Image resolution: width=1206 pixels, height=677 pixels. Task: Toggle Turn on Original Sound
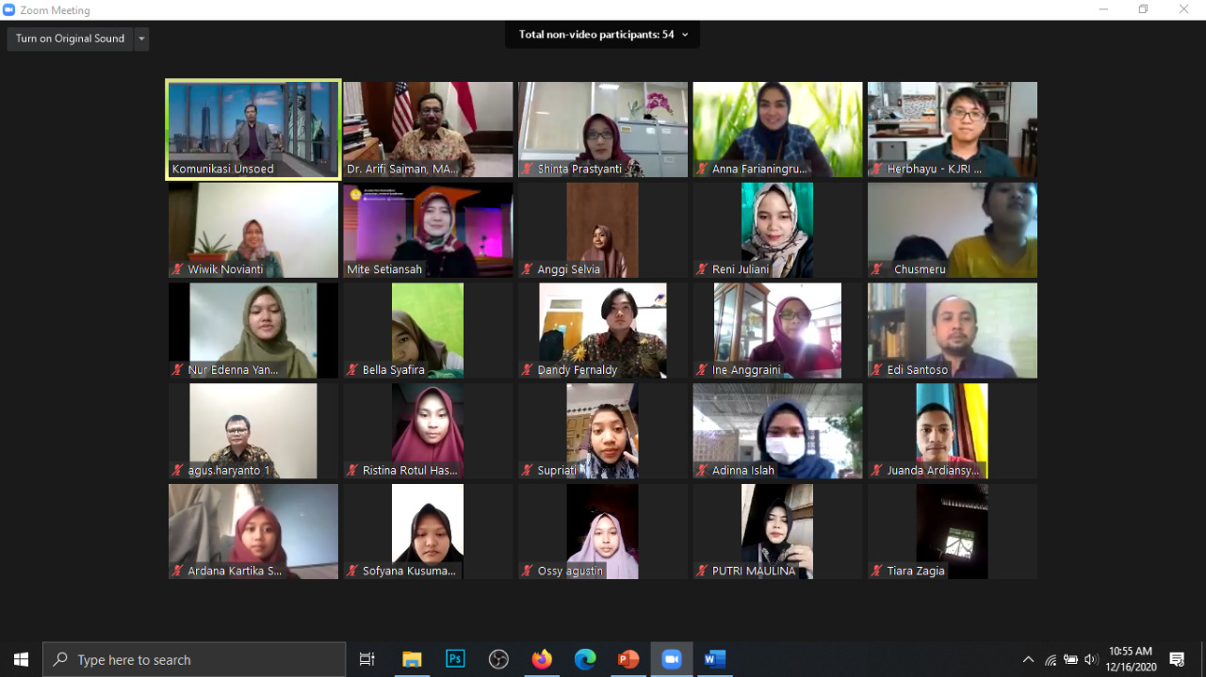70,39
